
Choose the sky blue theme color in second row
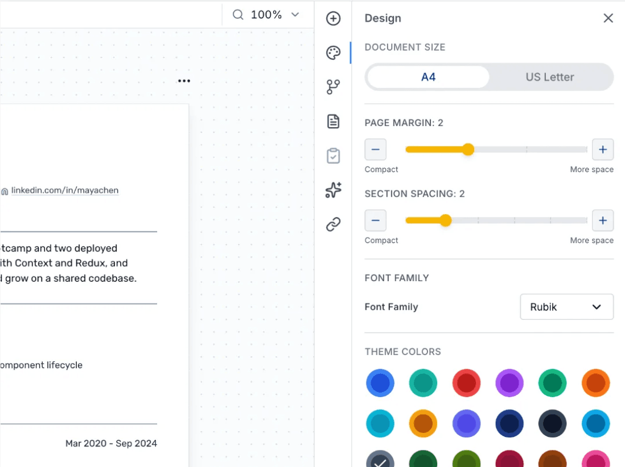pos(595,423)
